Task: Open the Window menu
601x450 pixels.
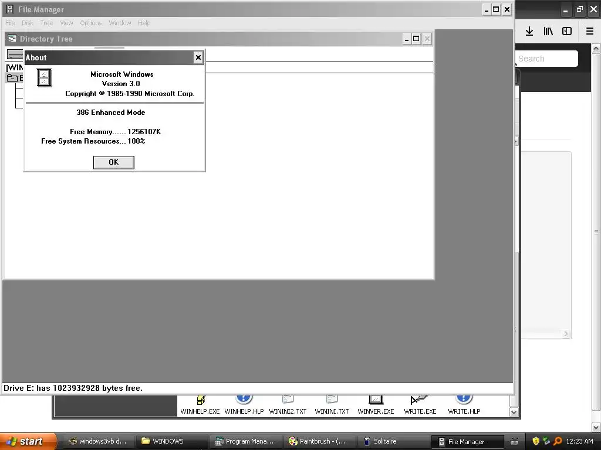Action: coord(120,23)
